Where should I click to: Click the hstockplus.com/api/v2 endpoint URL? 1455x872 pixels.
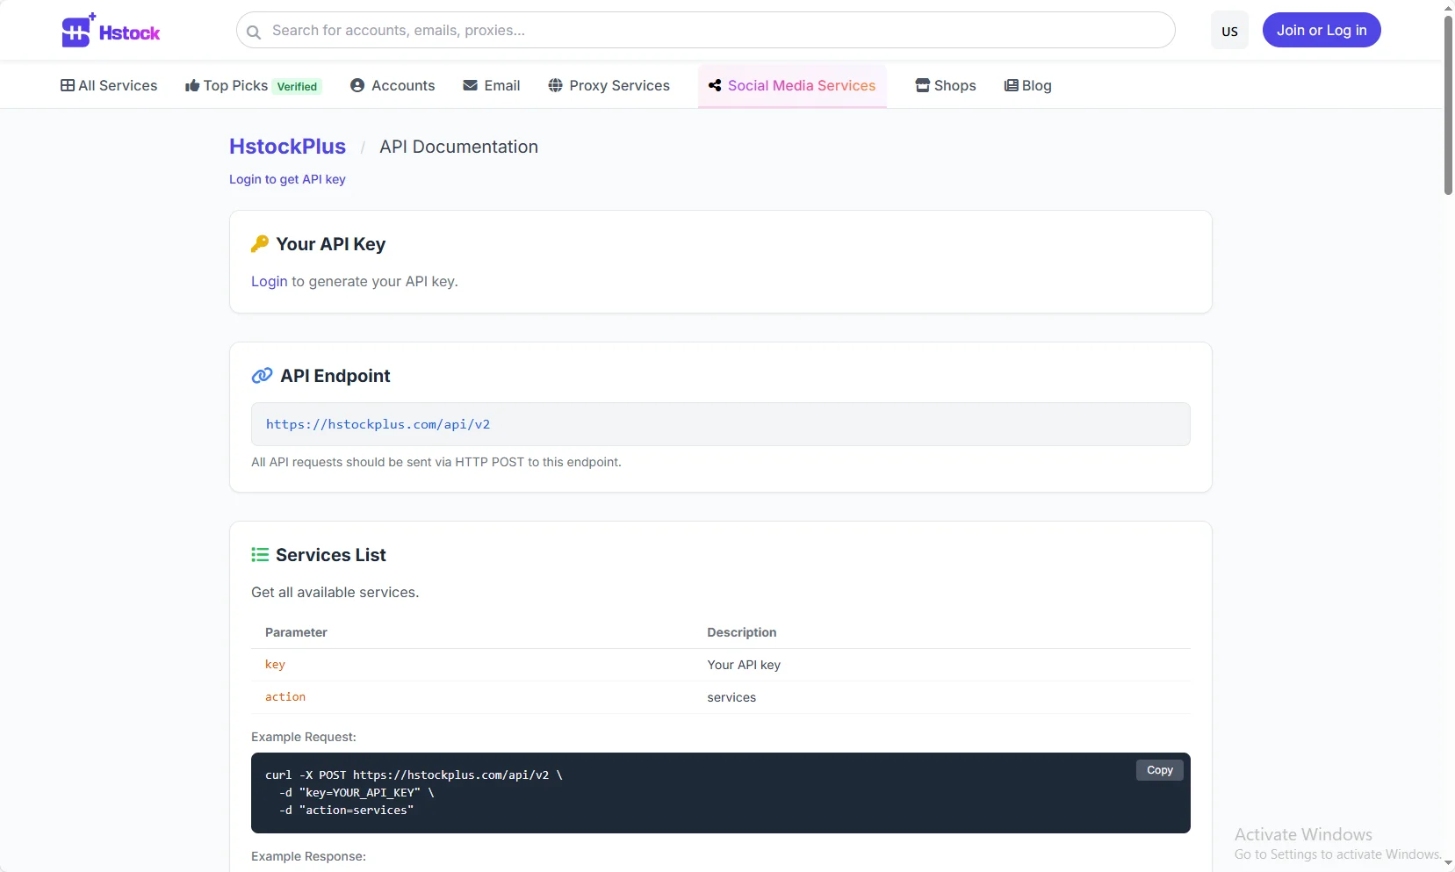pyautogui.click(x=378, y=424)
